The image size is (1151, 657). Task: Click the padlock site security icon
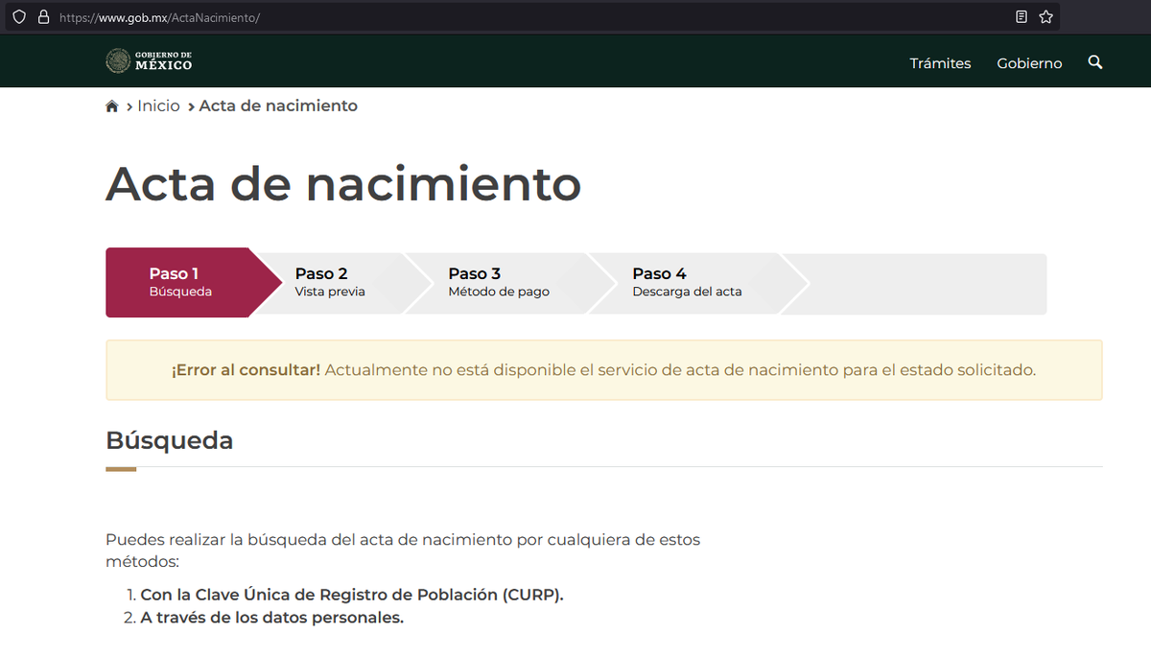point(42,17)
